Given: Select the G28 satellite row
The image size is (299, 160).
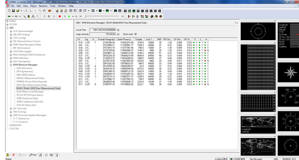Looking at the screenshot, I should 144,50.
